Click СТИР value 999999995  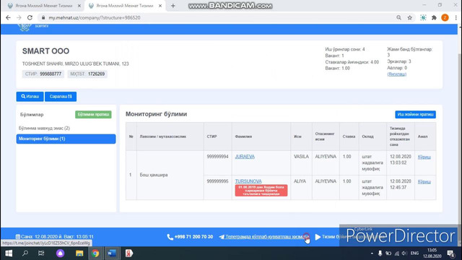(x=217, y=181)
